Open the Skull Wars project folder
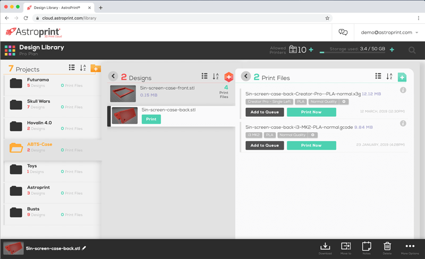Viewport: 425px width, 259px height. [53, 107]
